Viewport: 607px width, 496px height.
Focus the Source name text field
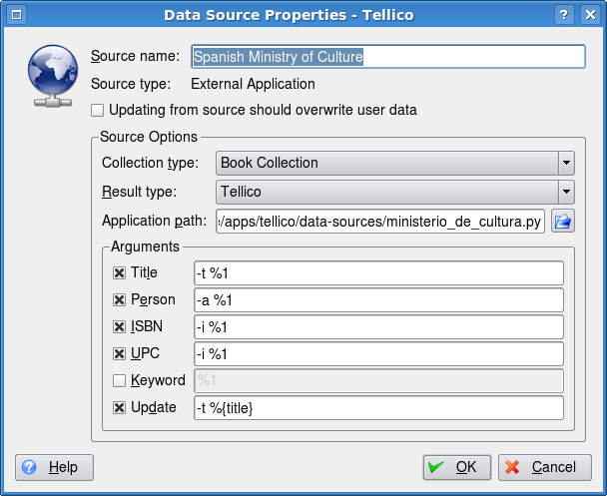[388, 57]
